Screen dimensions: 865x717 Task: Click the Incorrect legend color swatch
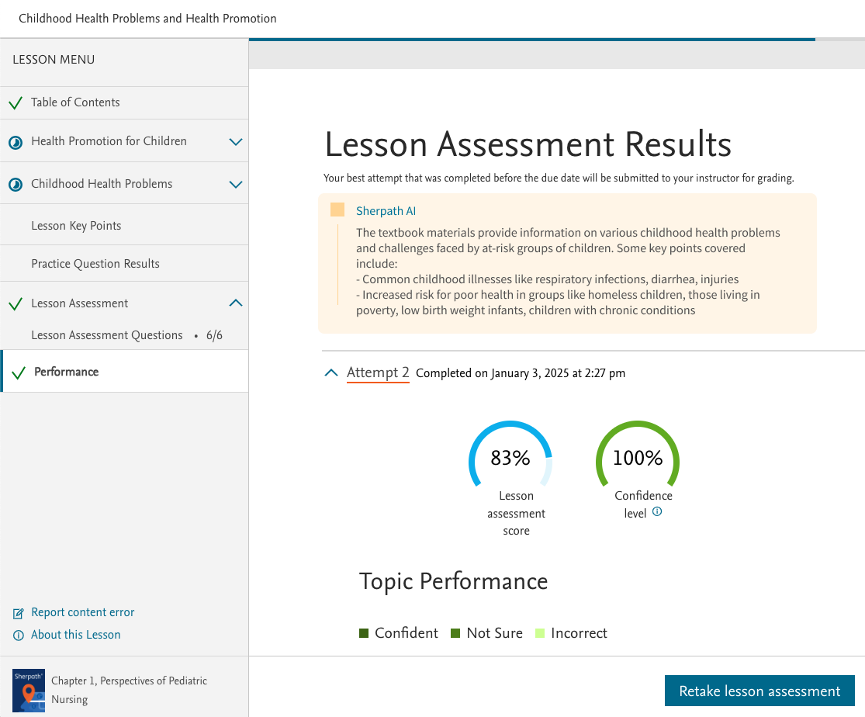coord(540,633)
